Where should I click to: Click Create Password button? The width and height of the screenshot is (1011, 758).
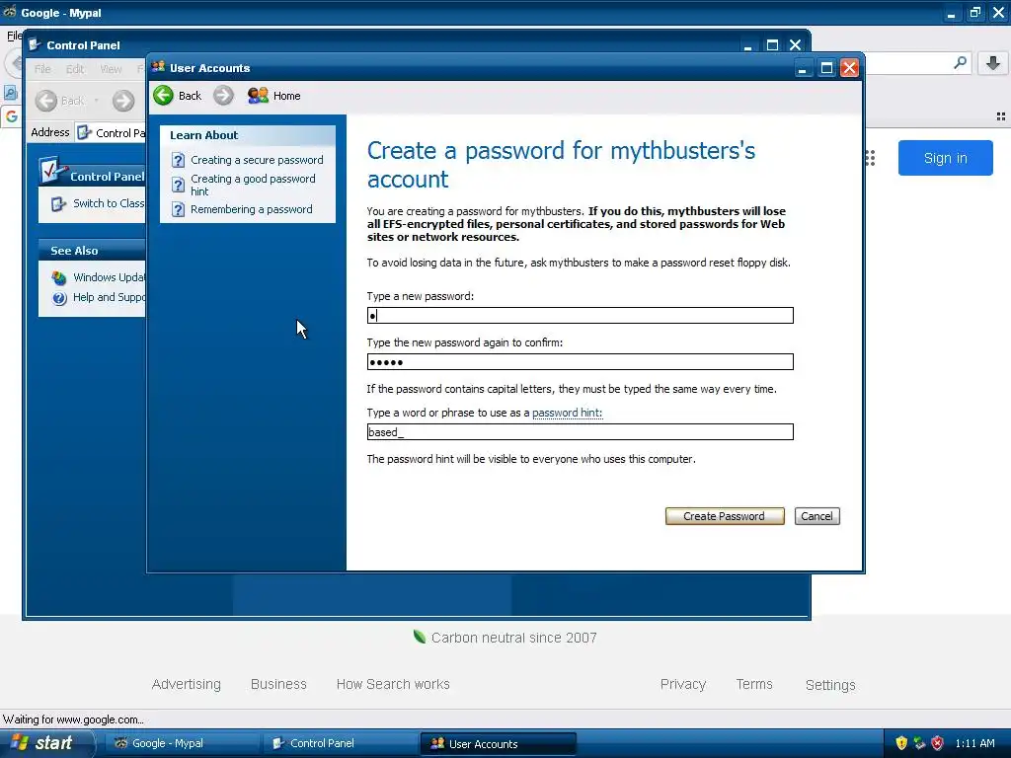[x=724, y=516]
